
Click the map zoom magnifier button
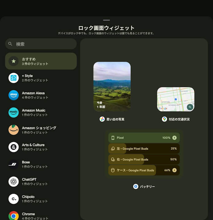click(x=190, y=107)
